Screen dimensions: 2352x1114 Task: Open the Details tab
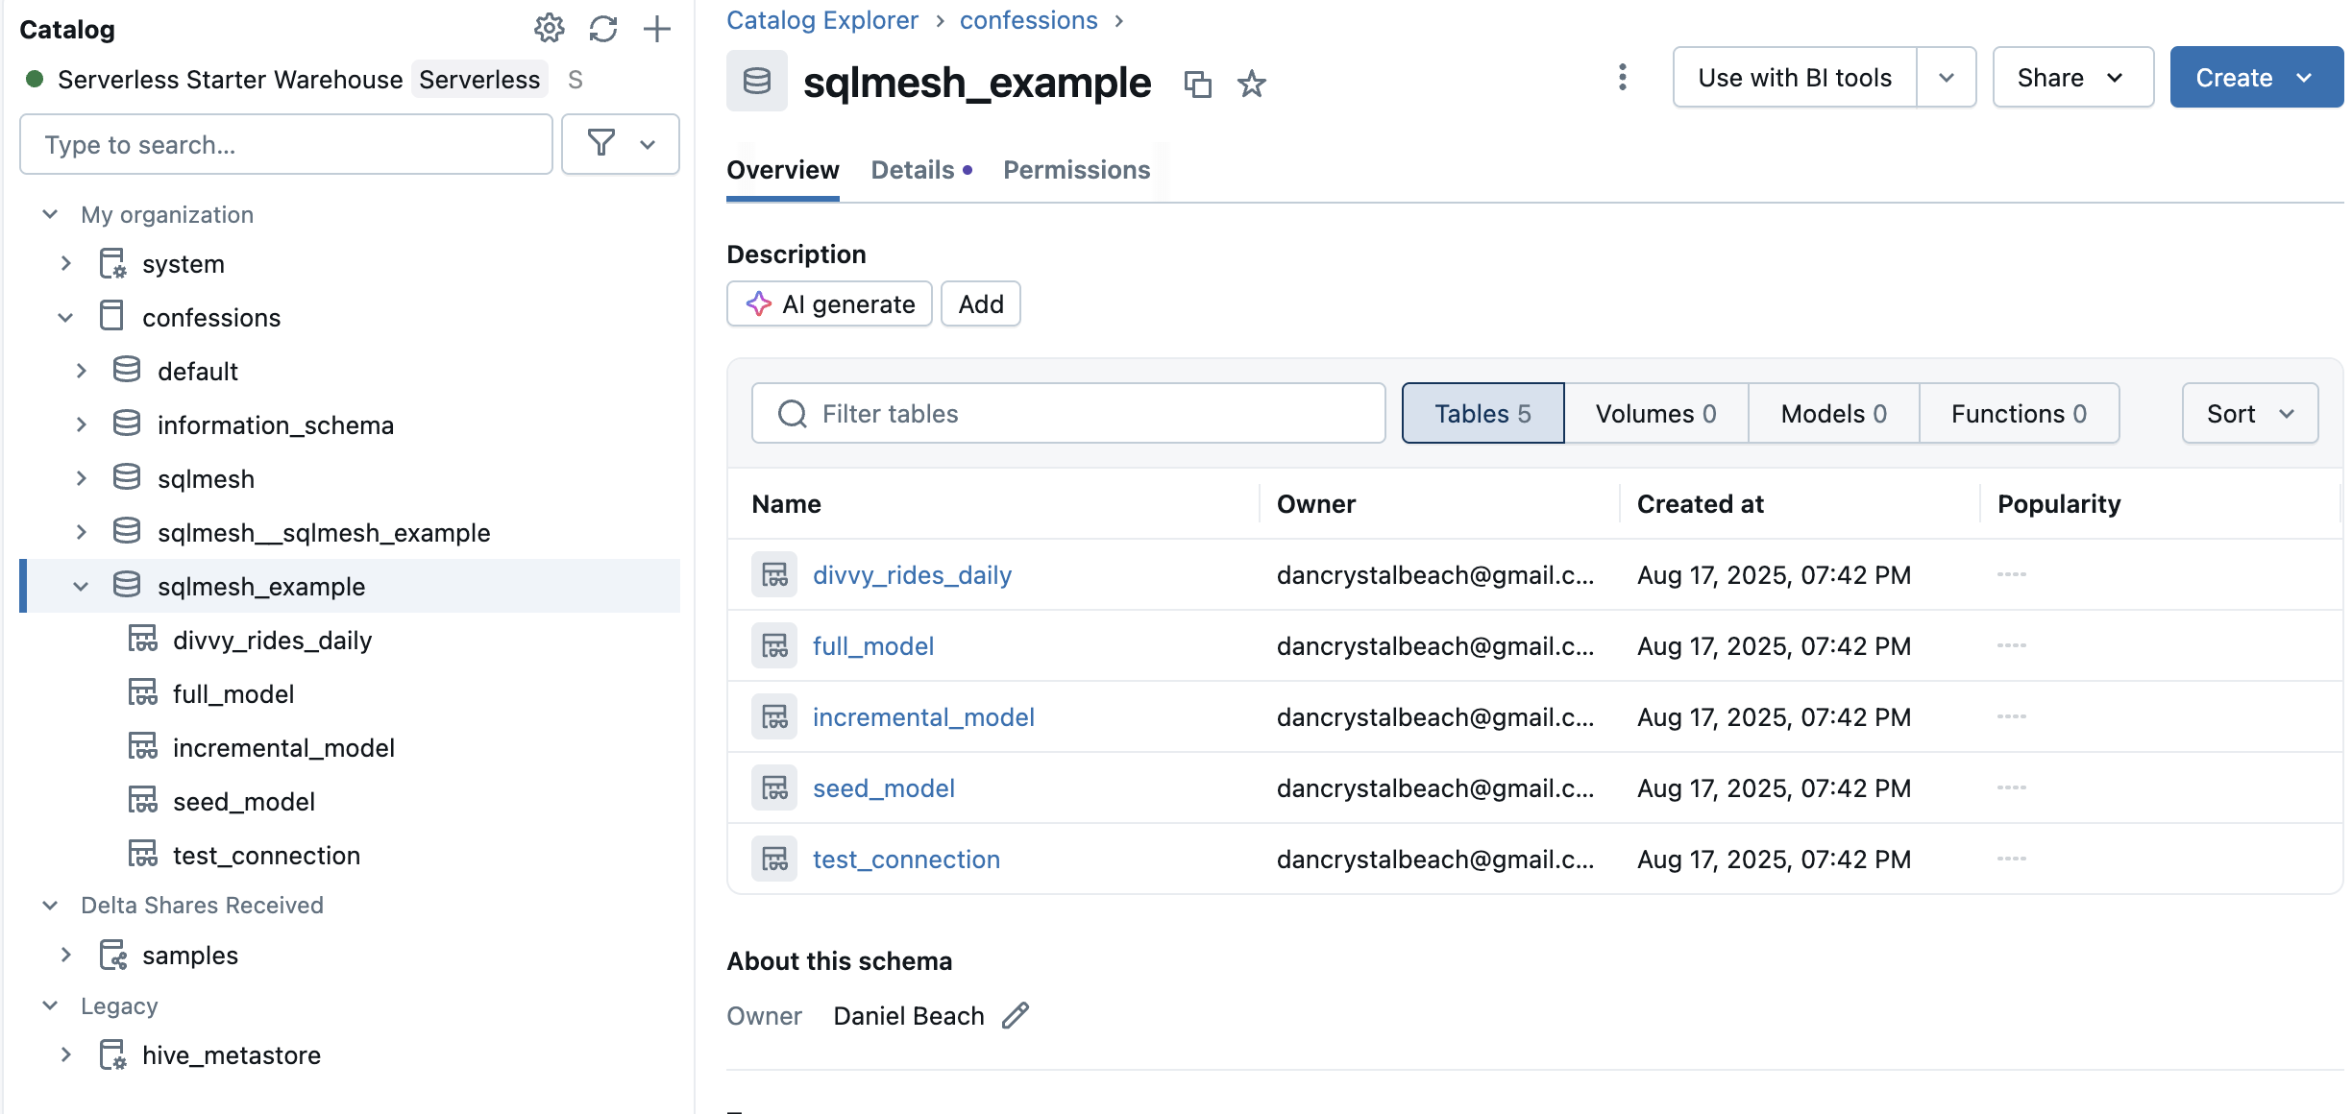point(913,170)
